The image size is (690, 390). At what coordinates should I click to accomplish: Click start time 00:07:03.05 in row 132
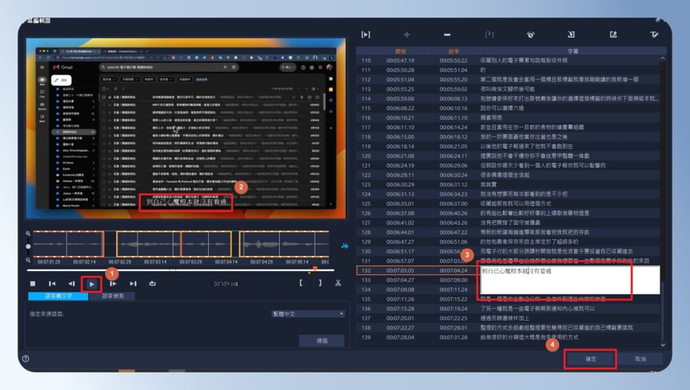click(400, 271)
